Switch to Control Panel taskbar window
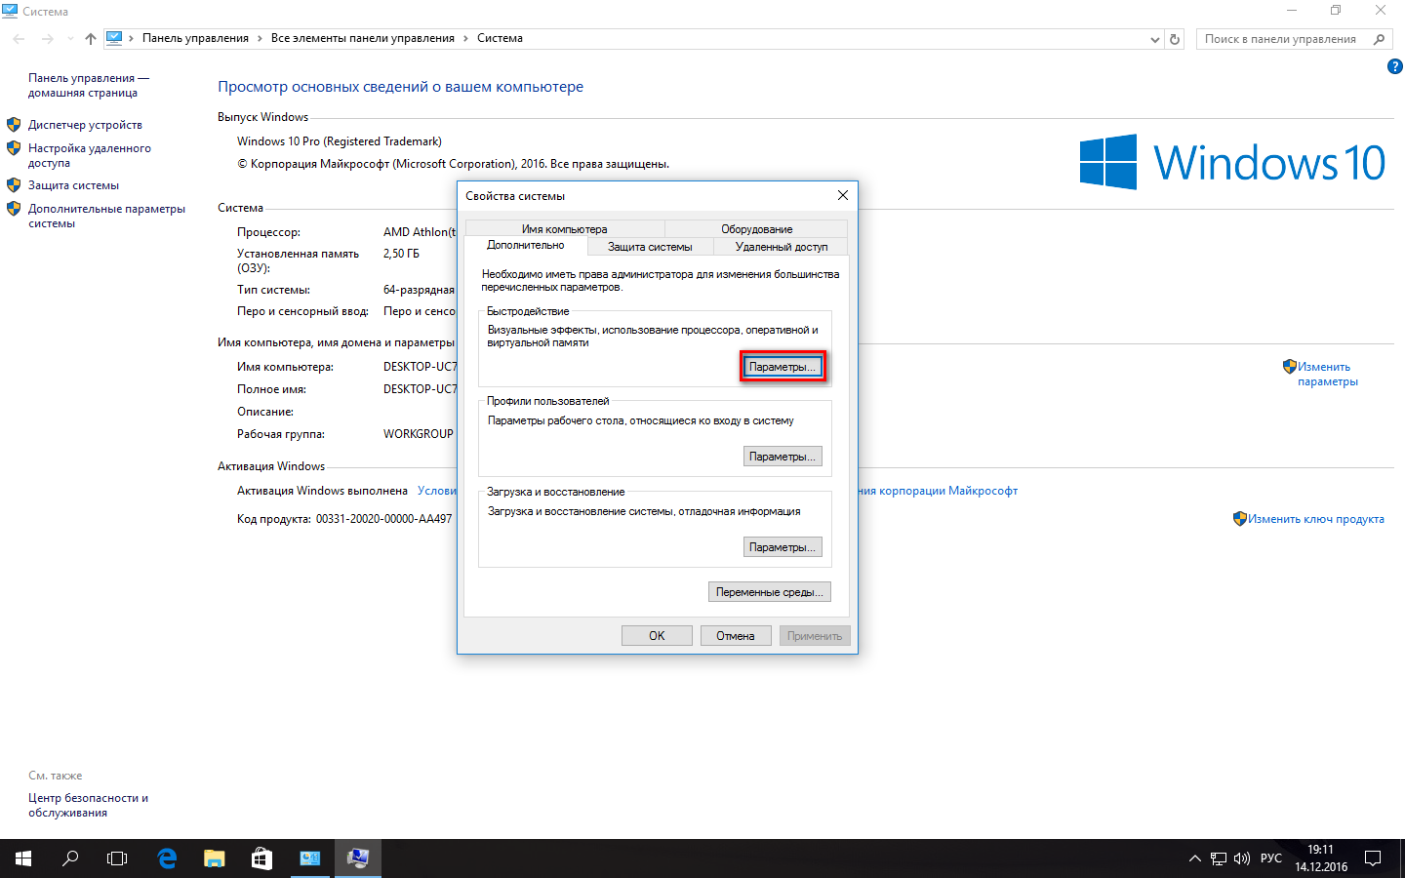 (310, 858)
